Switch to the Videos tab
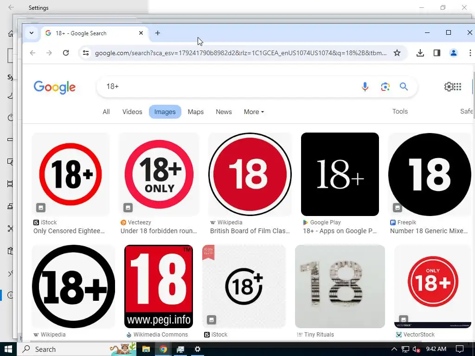Screen dimensions: 475x356 pos(132,112)
